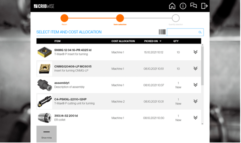The height and width of the screenshot is (143, 241).
Task: Expand the CNMG120408-LP MC6015 row
Action: 195,69
